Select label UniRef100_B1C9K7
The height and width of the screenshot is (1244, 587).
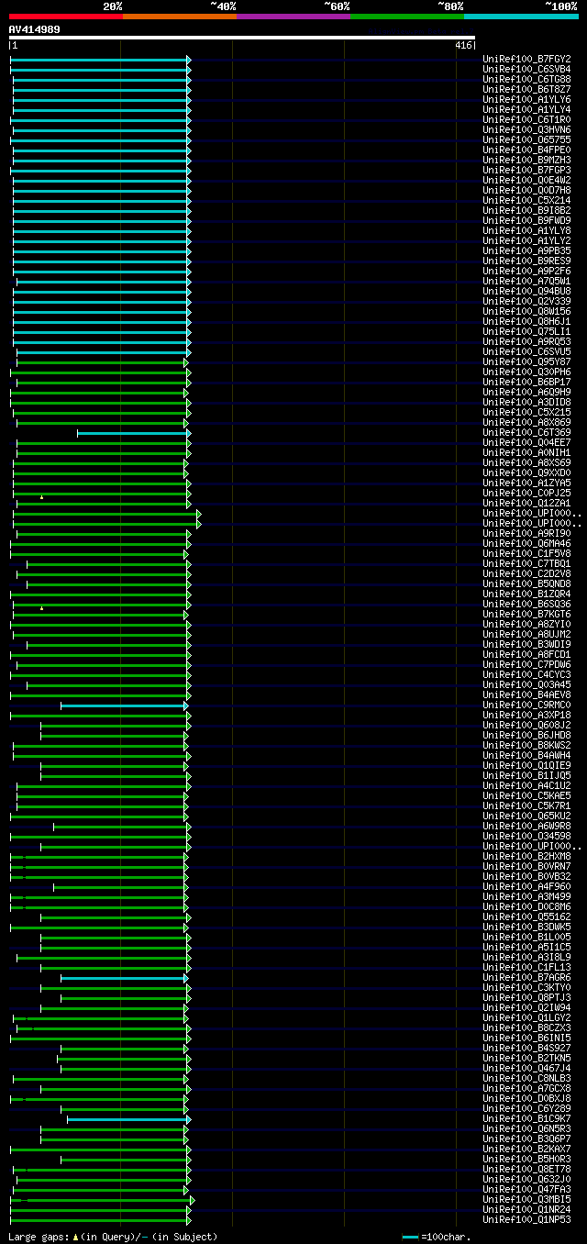point(526,1119)
